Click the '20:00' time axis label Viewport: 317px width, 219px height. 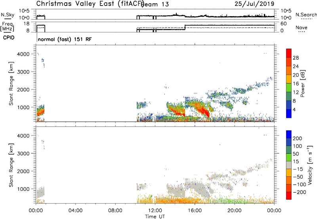235,211
